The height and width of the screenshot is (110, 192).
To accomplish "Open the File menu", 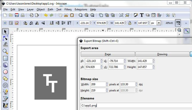I will pos(5,9).
